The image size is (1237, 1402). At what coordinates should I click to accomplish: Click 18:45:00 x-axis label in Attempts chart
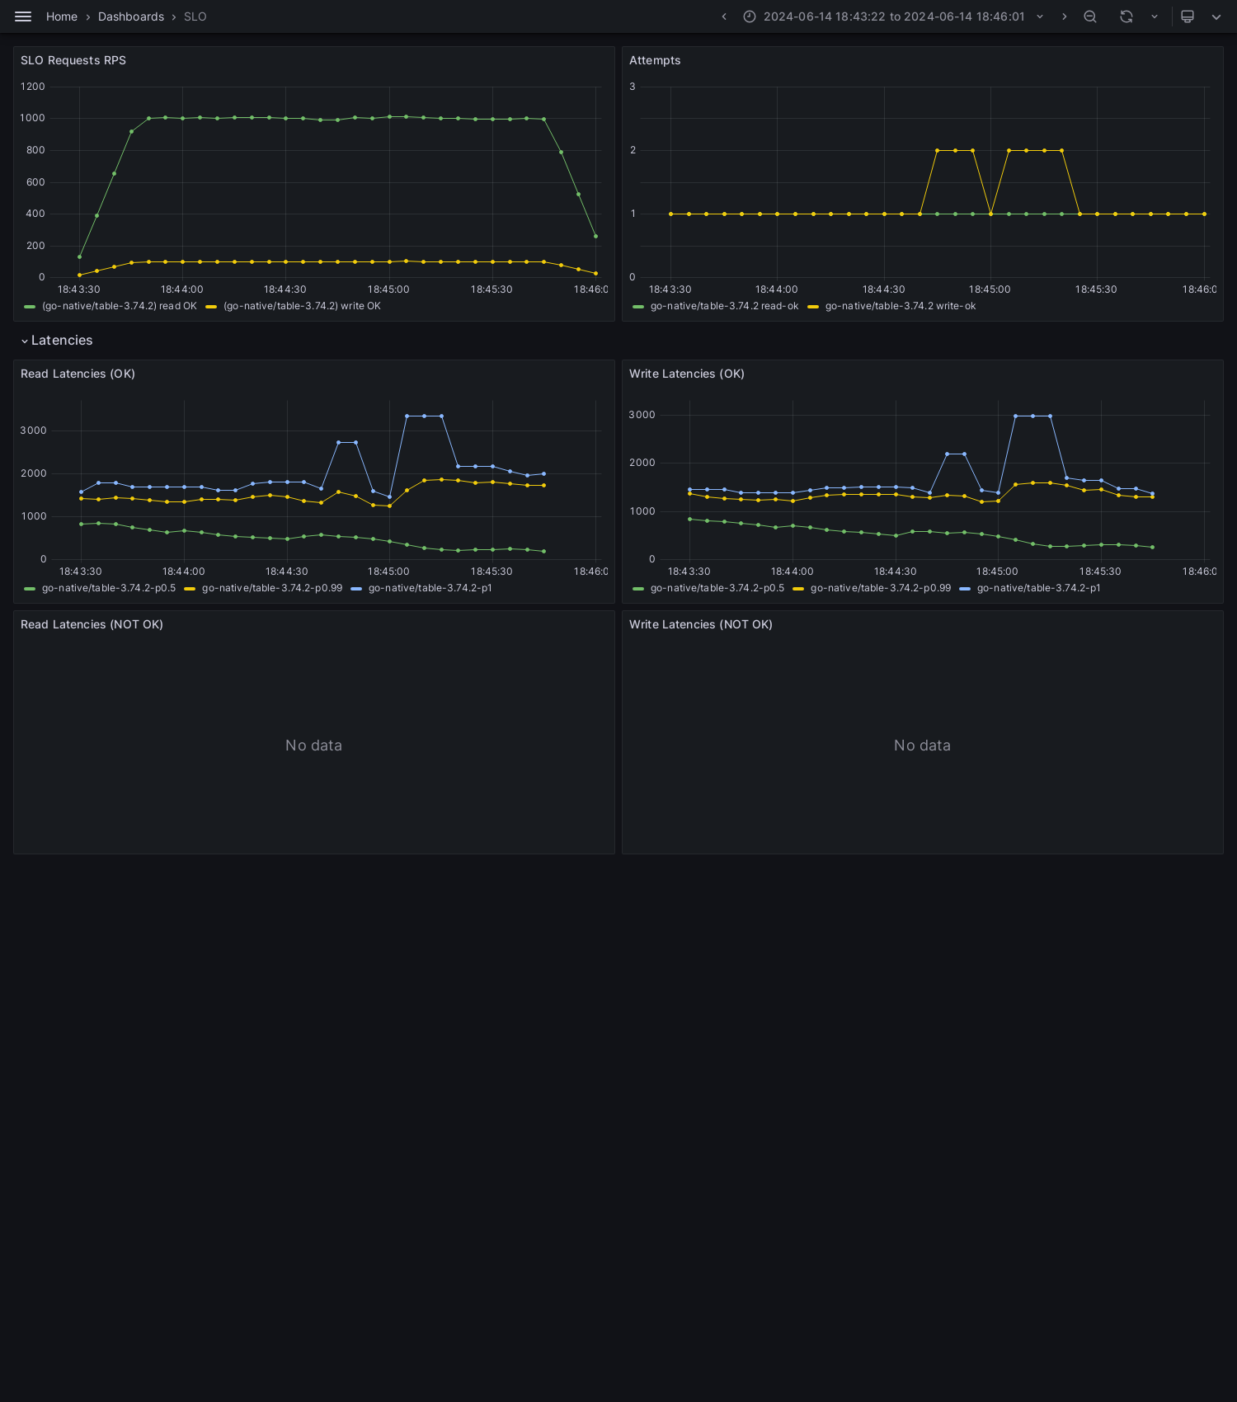tap(990, 289)
